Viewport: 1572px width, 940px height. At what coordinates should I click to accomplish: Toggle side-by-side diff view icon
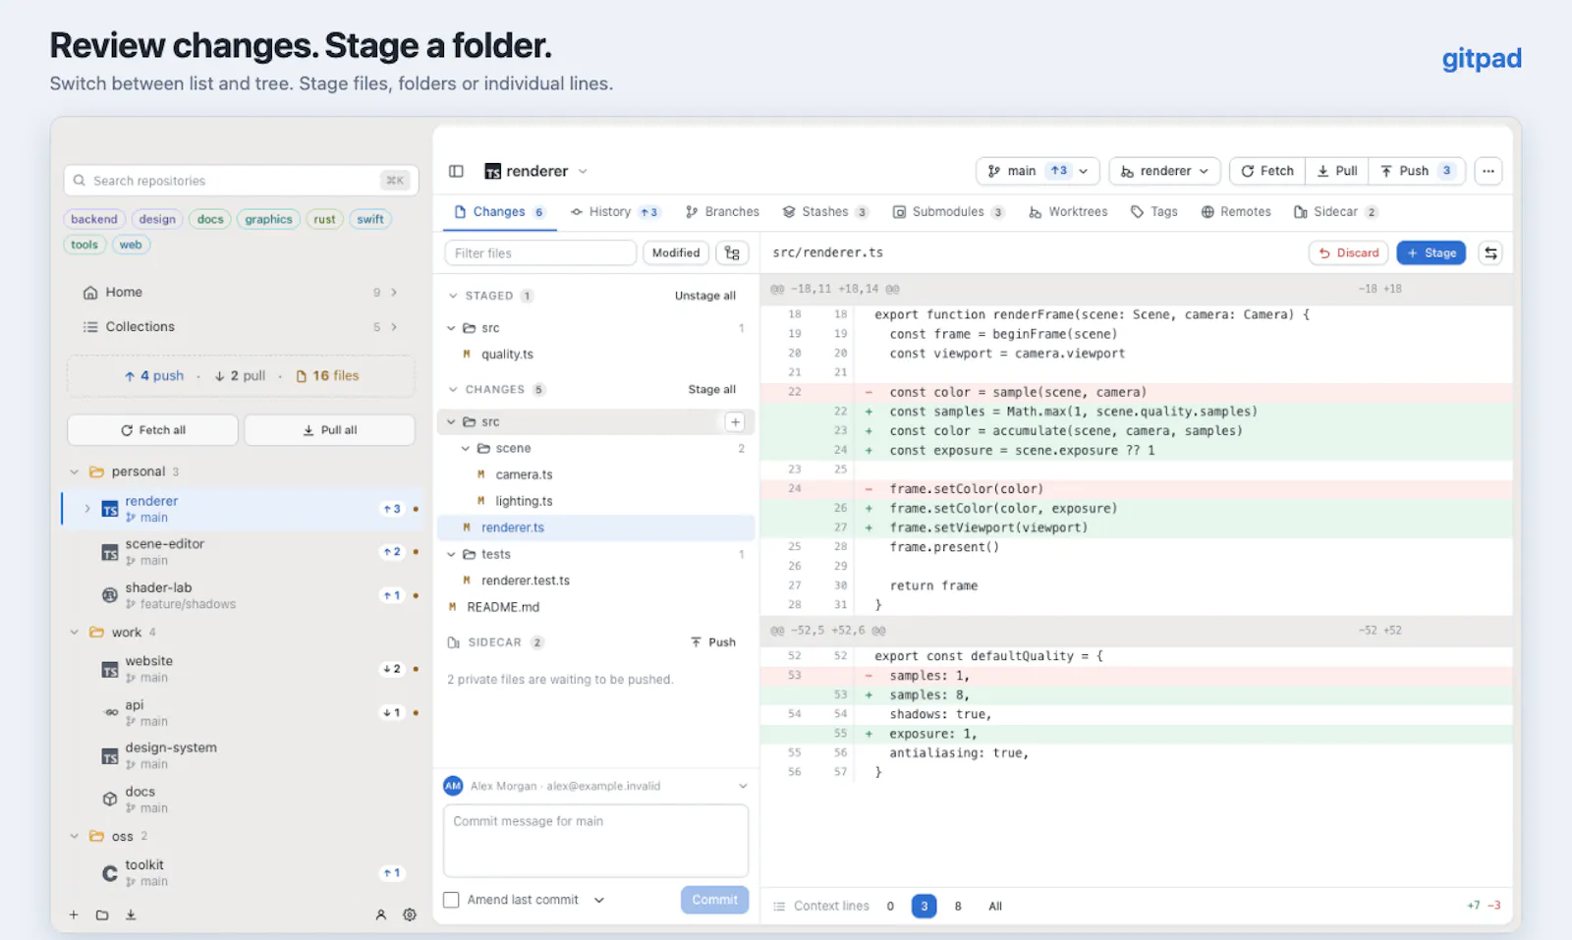click(1490, 253)
